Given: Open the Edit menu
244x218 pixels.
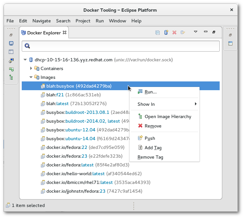Looking at the screenshot, I should (x=23, y=21).
